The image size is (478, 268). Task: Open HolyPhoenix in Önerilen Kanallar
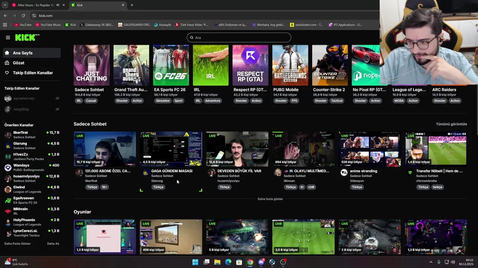pyautogui.click(x=32, y=222)
